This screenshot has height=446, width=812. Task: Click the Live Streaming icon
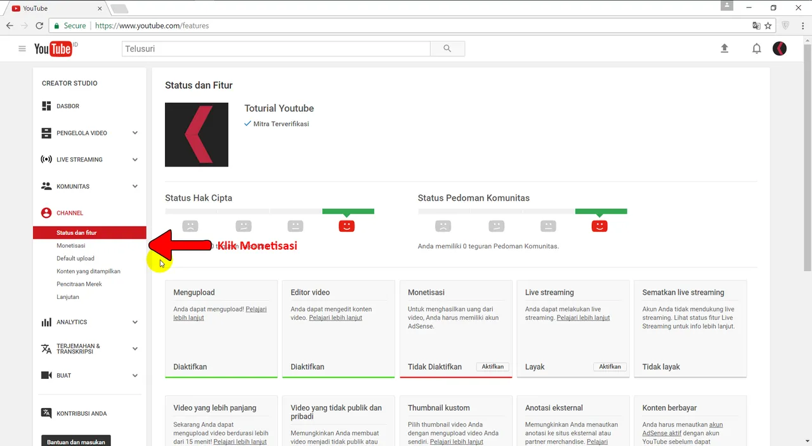(46, 160)
